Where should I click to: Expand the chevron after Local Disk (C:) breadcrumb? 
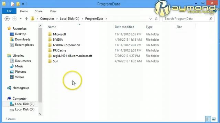click(82, 19)
